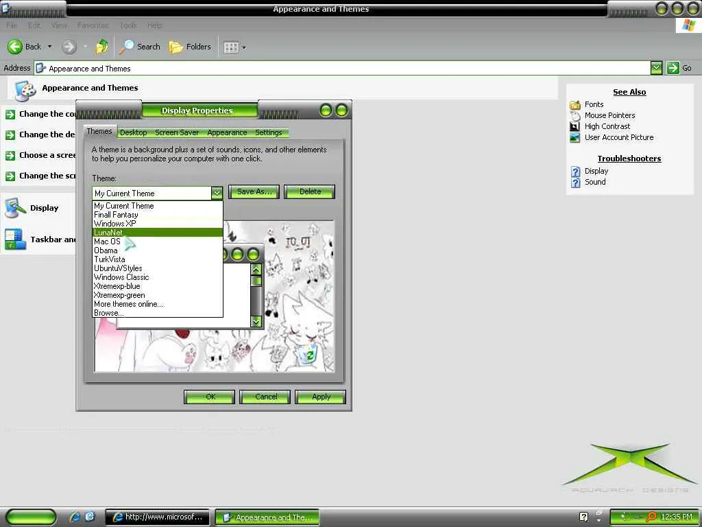
Task: Open Mouse Pointers icon
Action: (575, 115)
